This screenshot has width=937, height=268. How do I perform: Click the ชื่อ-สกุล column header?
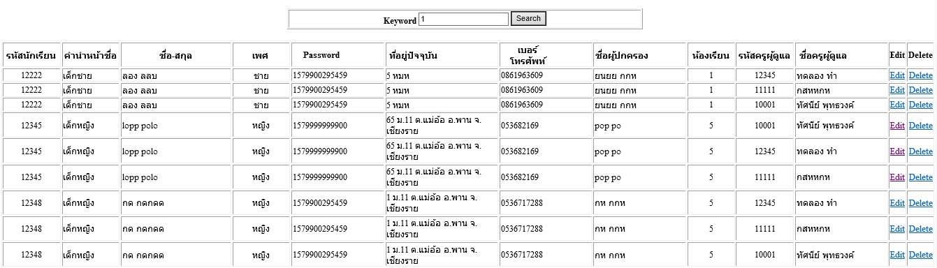[x=176, y=55]
